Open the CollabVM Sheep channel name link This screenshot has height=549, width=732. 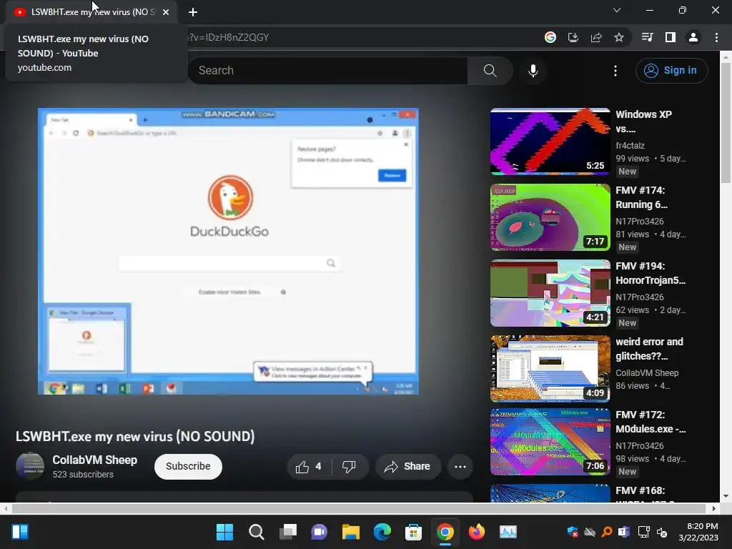[95, 460]
